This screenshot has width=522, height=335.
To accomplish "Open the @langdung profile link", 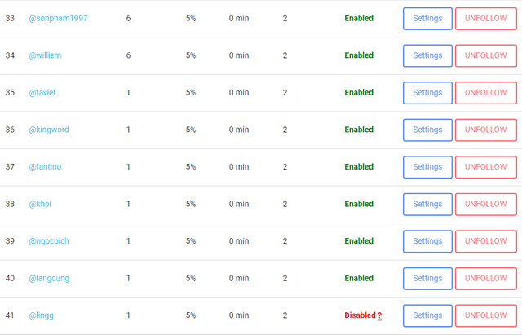I will click(49, 279).
